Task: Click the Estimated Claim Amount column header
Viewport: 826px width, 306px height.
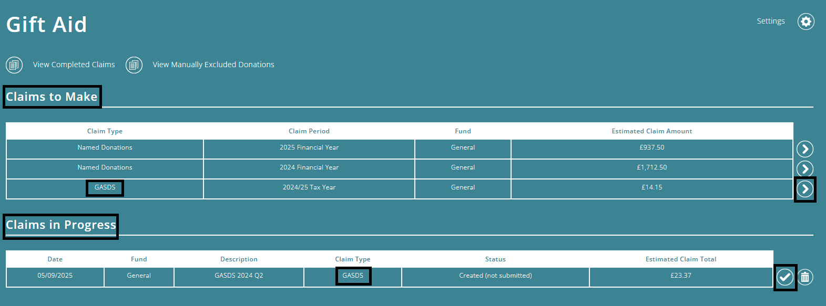Action: pyautogui.click(x=652, y=131)
